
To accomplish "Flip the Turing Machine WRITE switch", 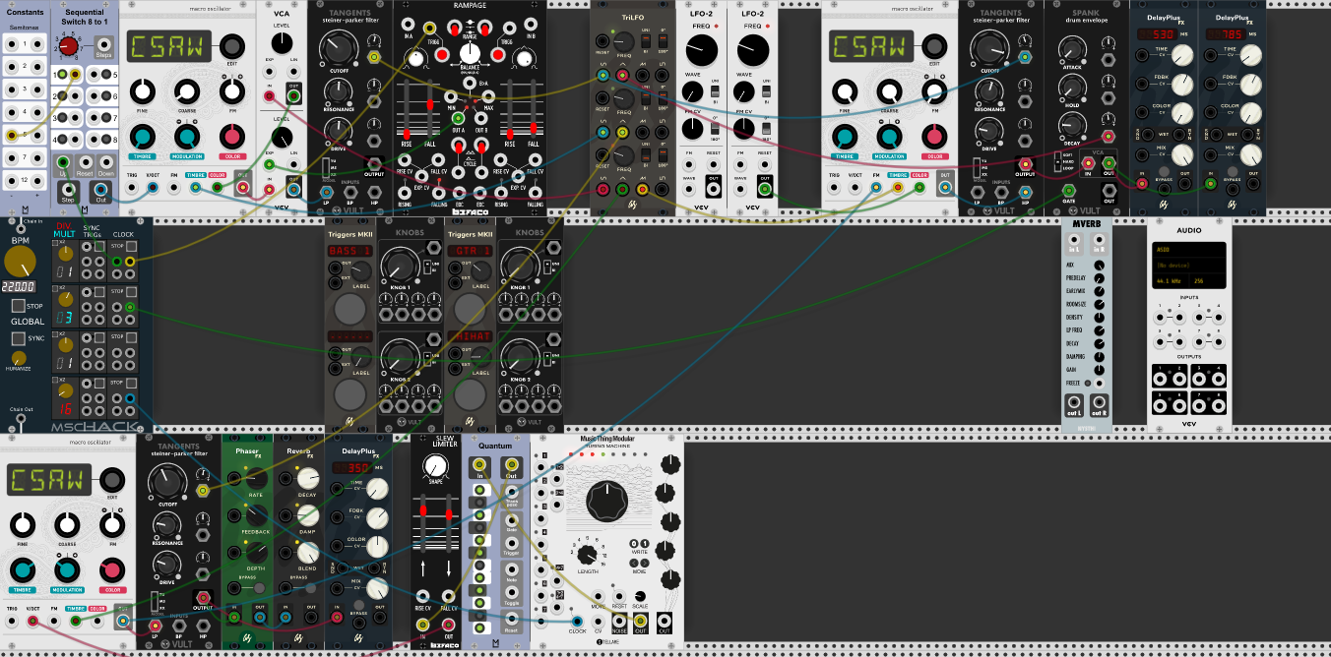I will coord(640,544).
